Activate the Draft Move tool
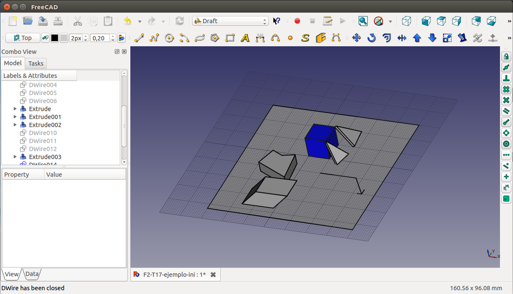 pyautogui.click(x=356, y=38)
